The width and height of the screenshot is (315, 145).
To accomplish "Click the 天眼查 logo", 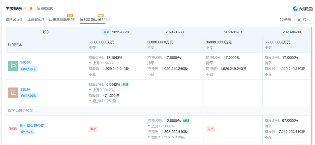I will coord(303,8).
